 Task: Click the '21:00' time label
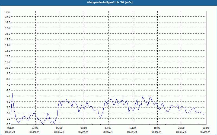(182, 128)
